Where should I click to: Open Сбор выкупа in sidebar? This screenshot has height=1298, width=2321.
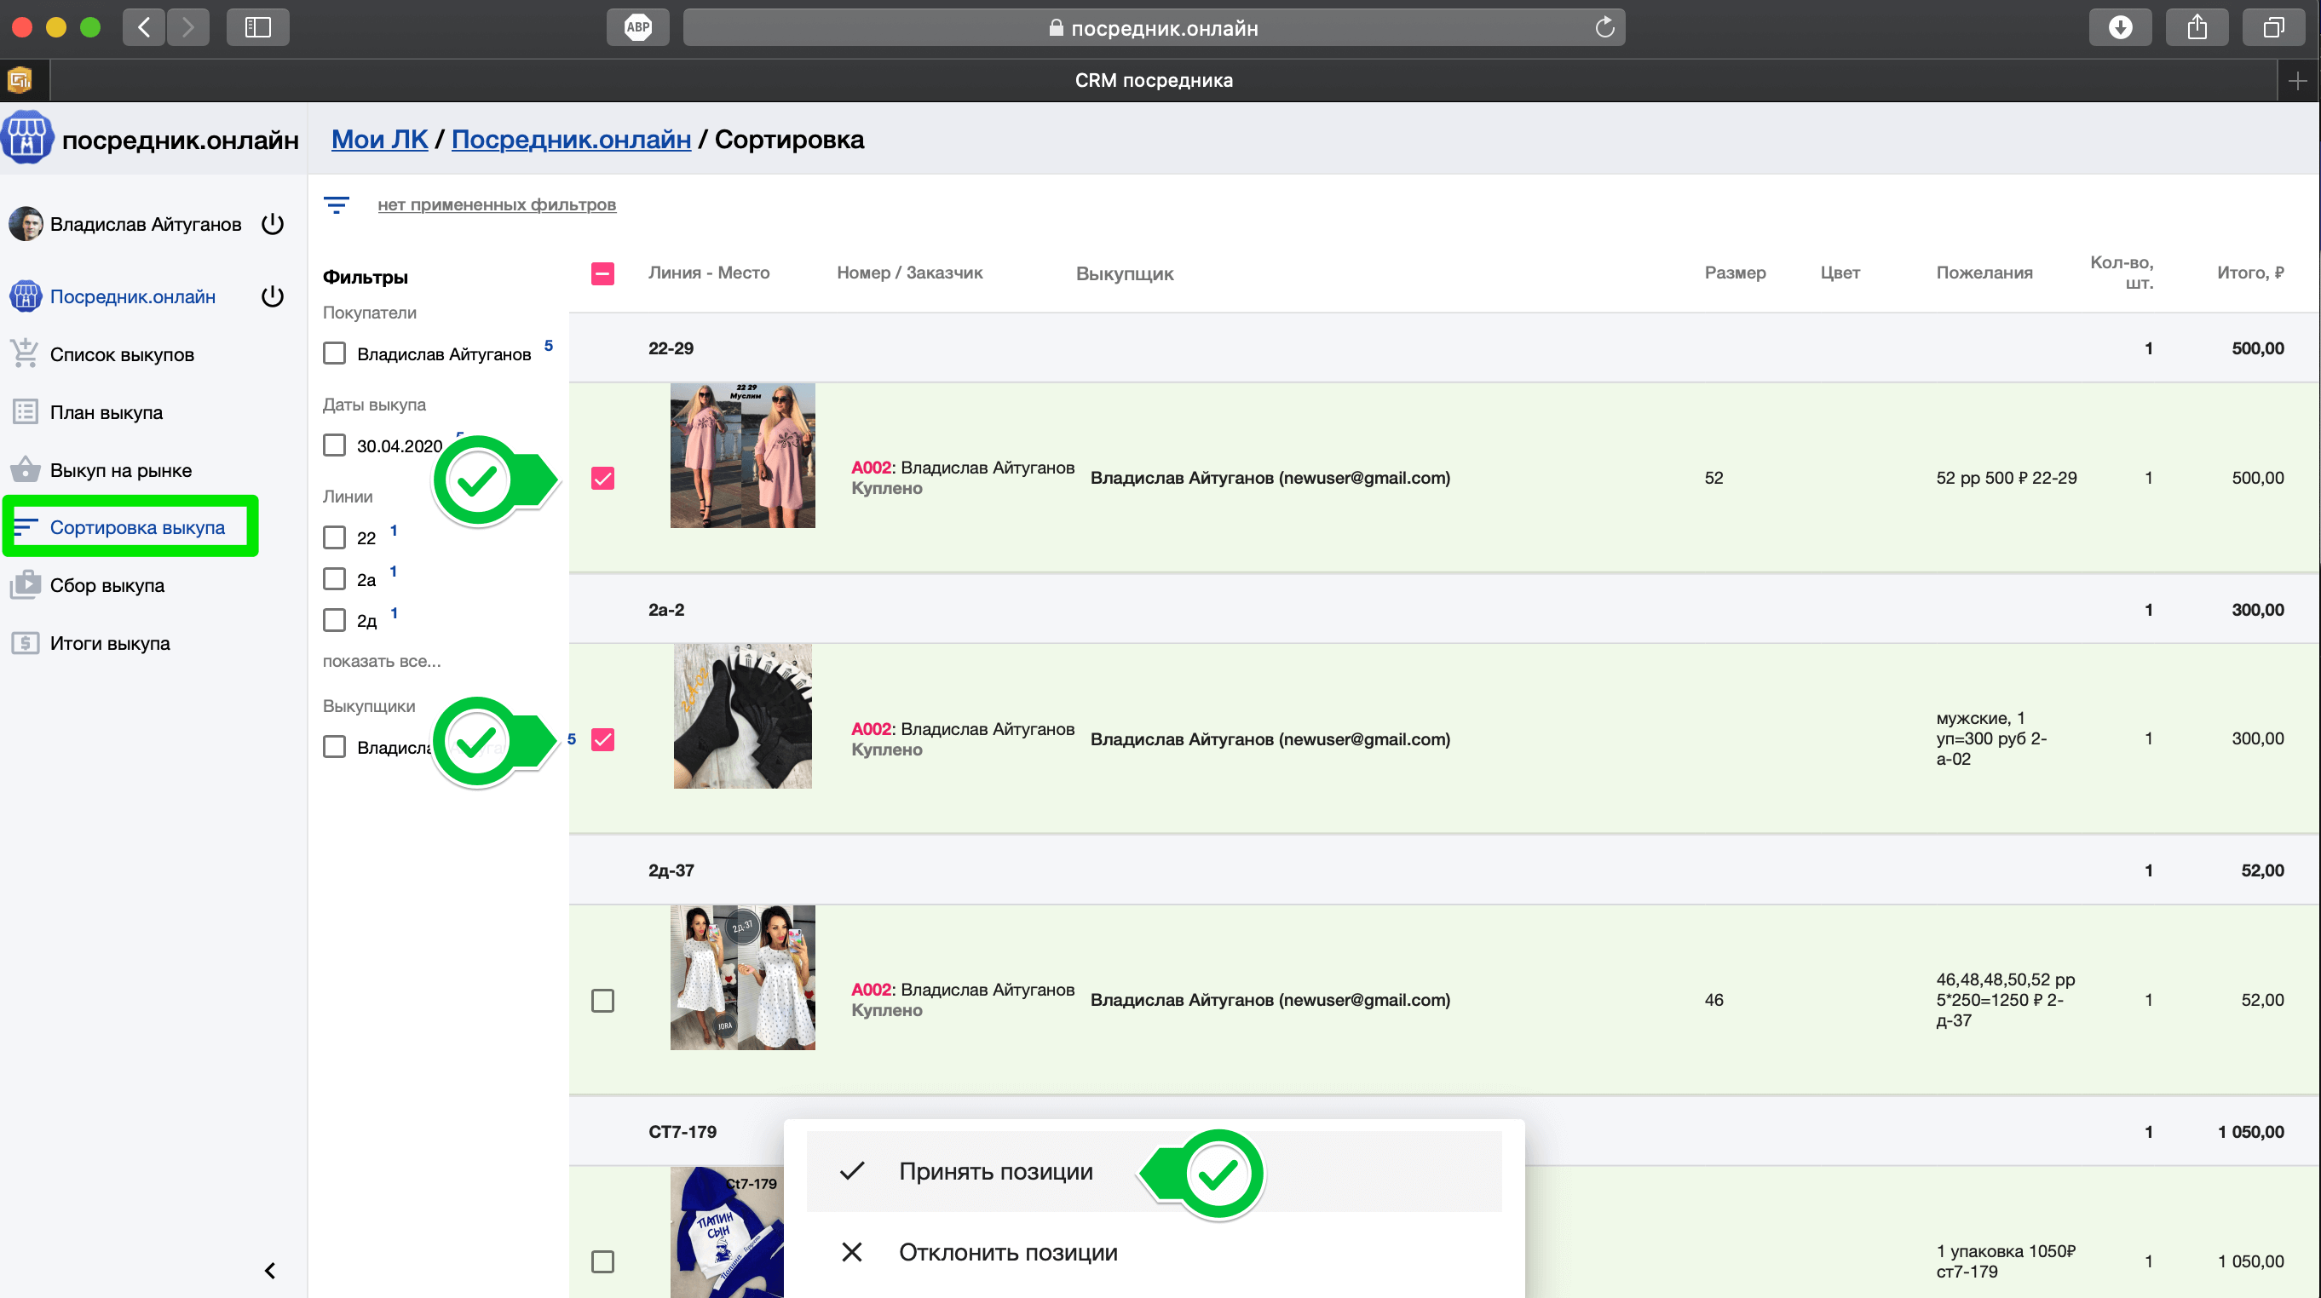coord(107,585)
